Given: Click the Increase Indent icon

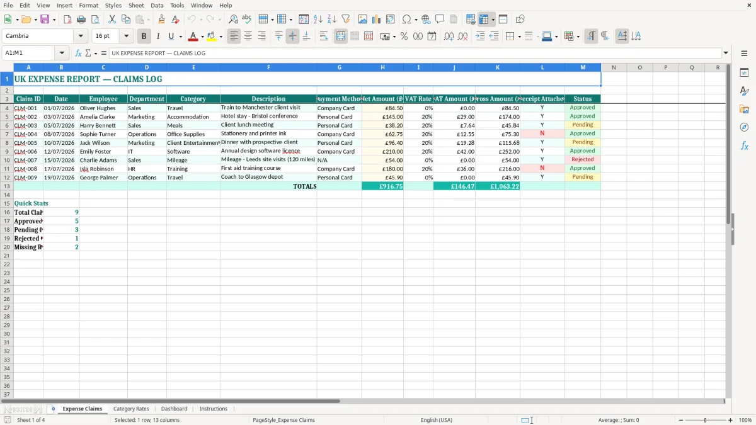Looking at the screenshot, I should tap(480, 37).
